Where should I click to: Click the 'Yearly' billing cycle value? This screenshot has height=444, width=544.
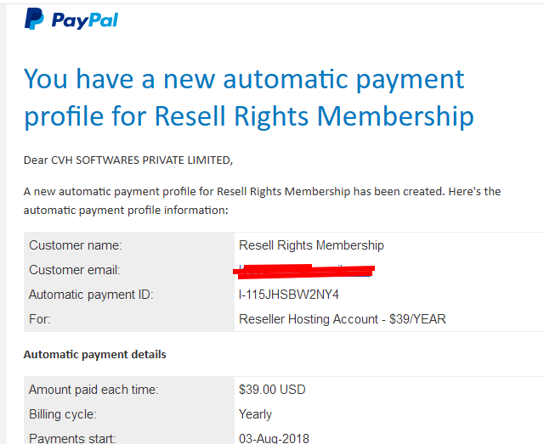coord(255,414)
